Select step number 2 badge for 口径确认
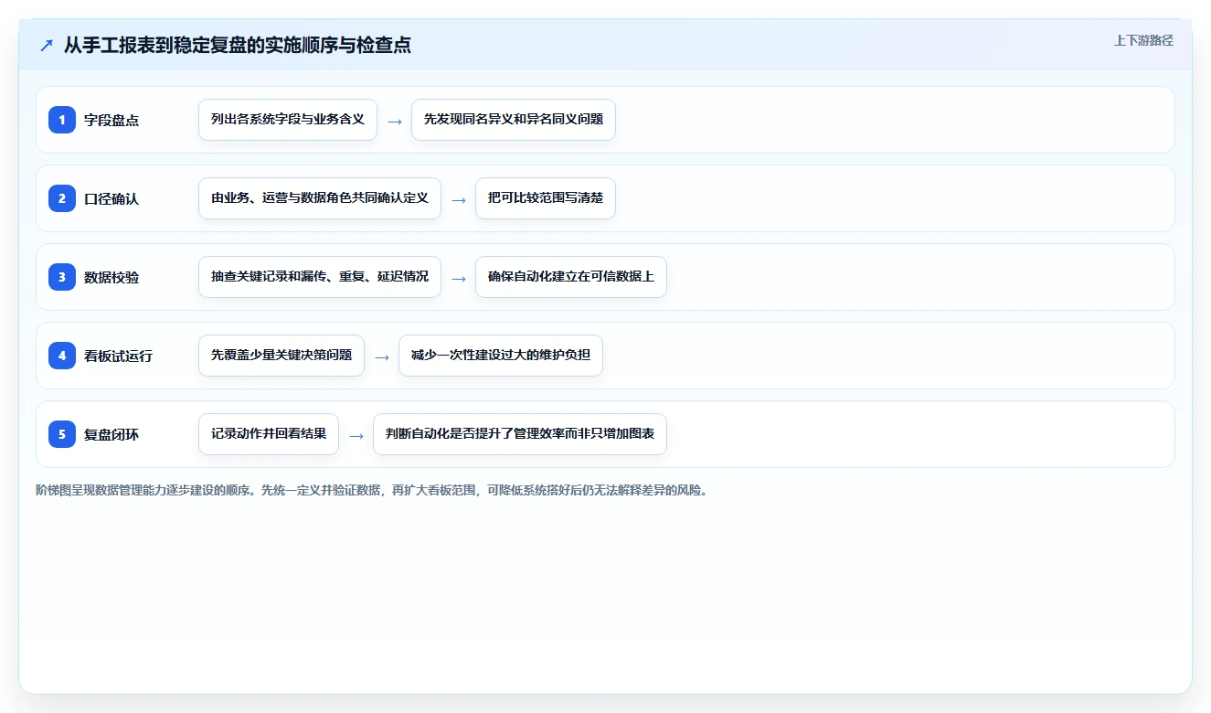Screen dimensions: 1211x713 click(62, 198)
